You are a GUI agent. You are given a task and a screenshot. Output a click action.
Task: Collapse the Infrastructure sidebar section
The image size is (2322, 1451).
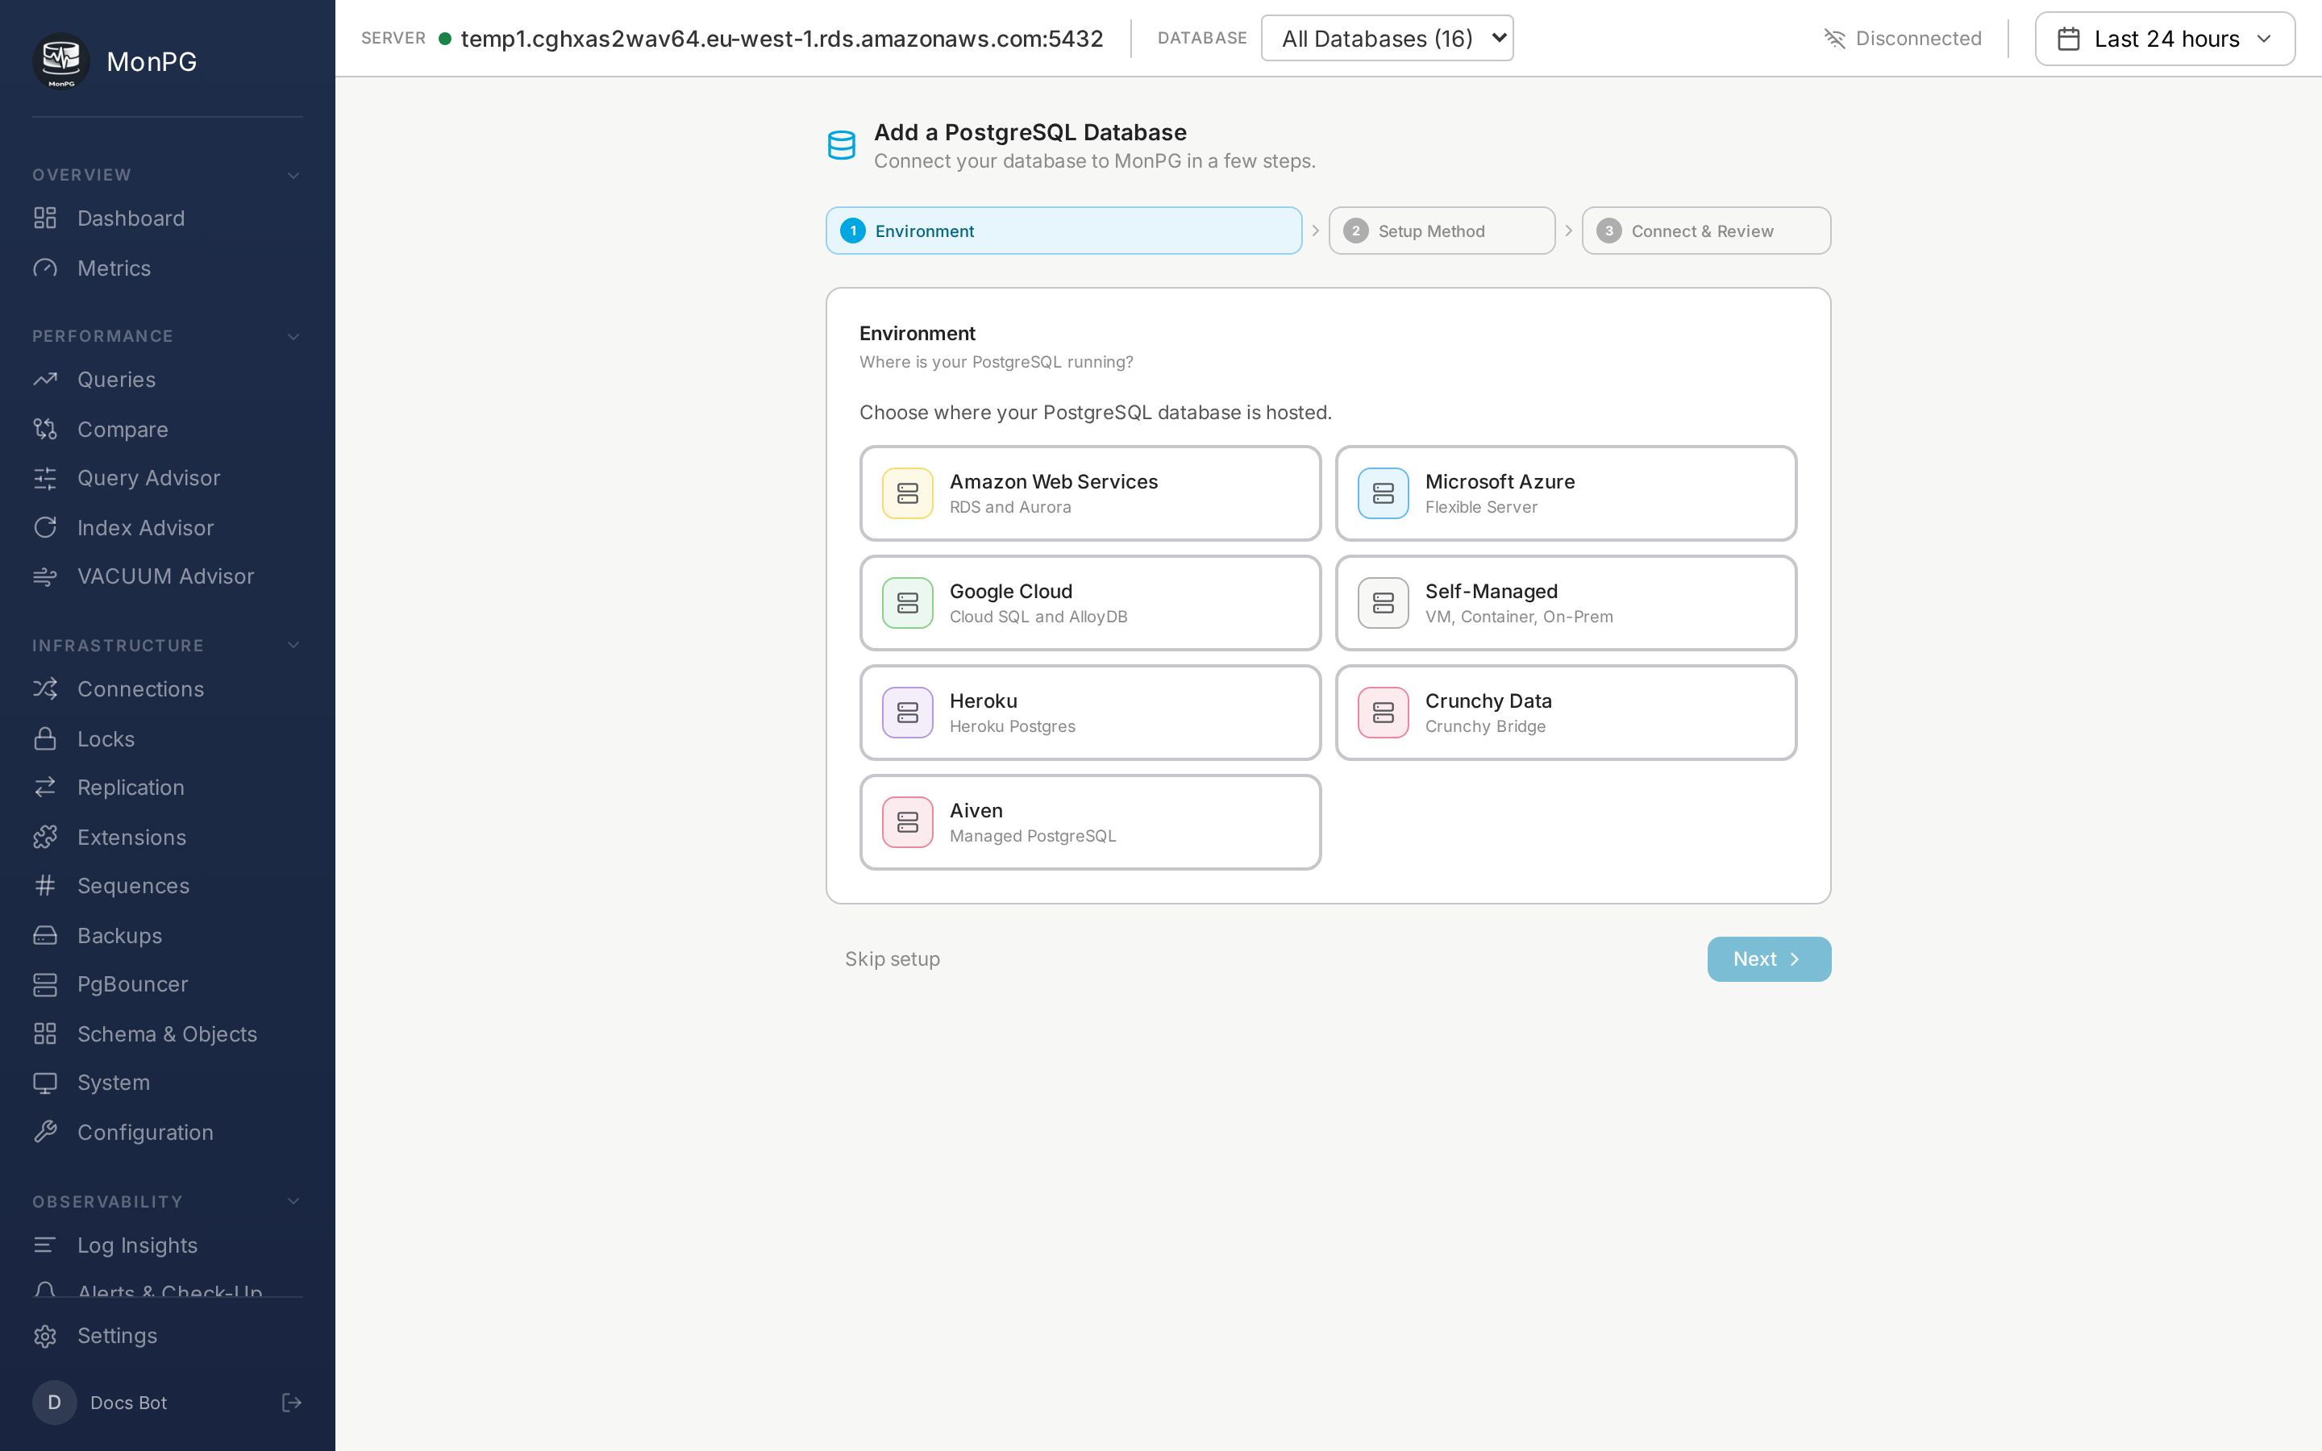pyautogui.click(x=293, y=645)
